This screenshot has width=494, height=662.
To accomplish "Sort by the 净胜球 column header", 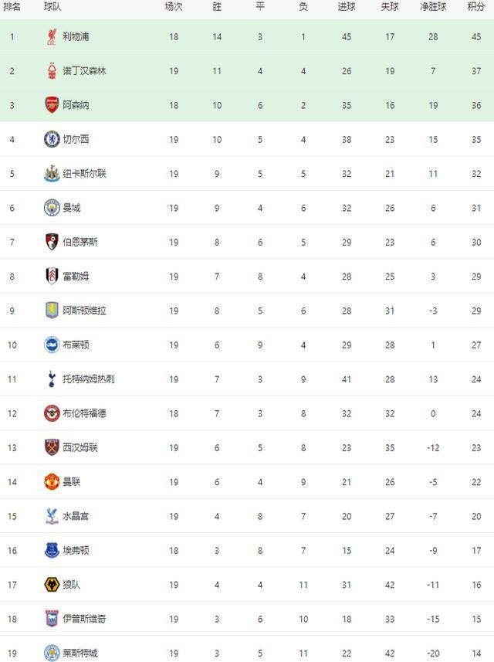I will [x=433, y=7].
